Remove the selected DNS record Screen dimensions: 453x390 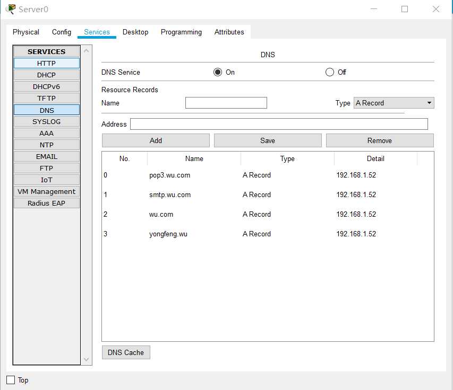(380, 140)
